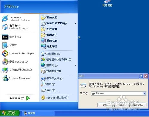Image resolution: width=149 pixels, height=117 pixels.
Task: Click the 连接到 globe icon
Action: (x=43, y=65)
